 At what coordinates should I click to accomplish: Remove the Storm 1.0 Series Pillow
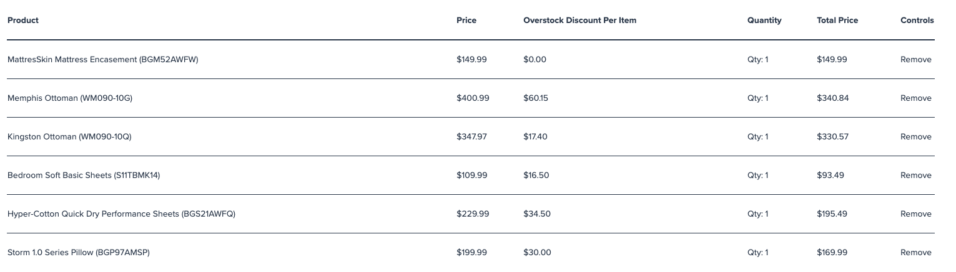915,253
